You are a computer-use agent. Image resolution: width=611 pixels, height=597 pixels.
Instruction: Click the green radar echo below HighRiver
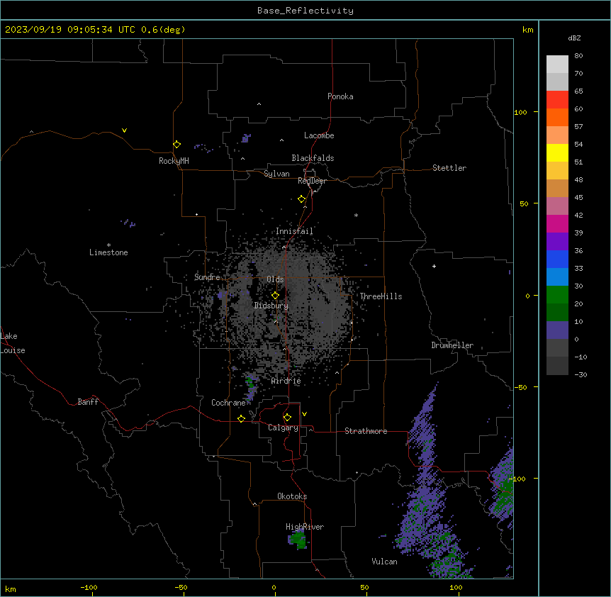click(298, 540)
